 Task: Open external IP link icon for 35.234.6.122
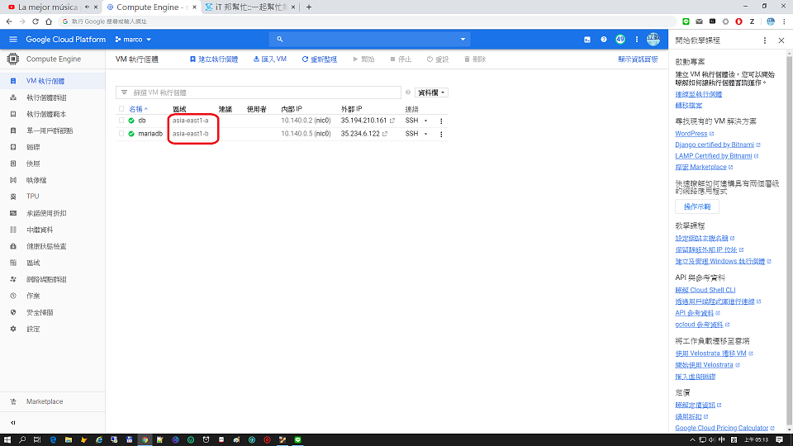[x=385, y=134]
